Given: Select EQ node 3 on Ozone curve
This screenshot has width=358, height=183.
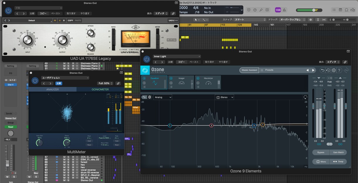Looking at the screenshot, I should pyautogui.click(x=211, y=125).
